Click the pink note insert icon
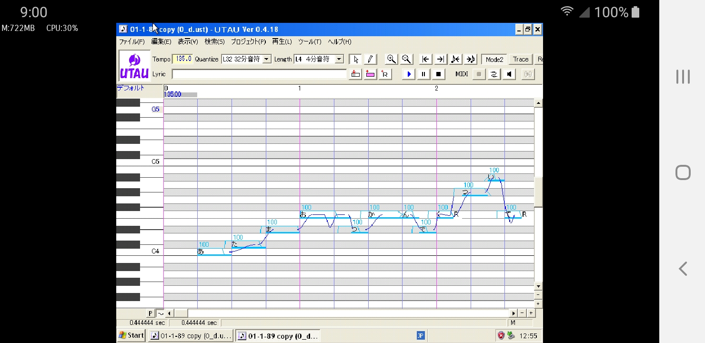This screenshot has height=343, width=705. 370,74
